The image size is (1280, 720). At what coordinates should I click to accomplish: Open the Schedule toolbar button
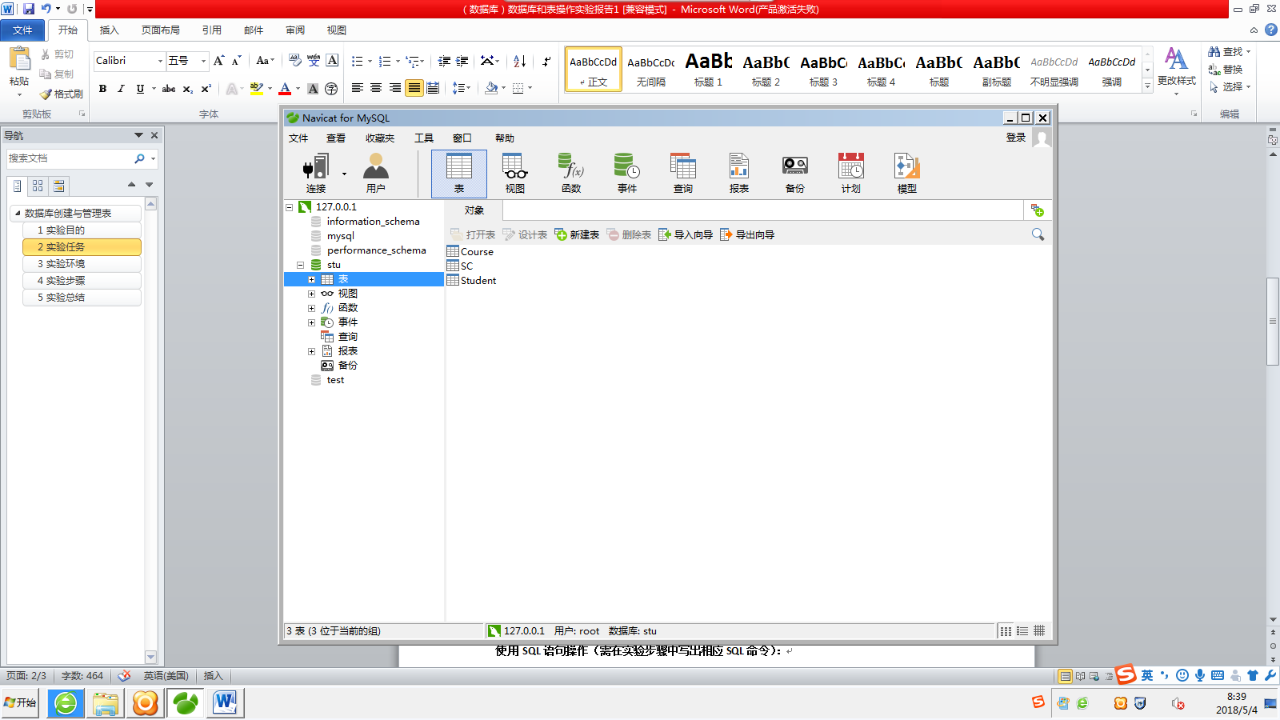coord(851,174)
